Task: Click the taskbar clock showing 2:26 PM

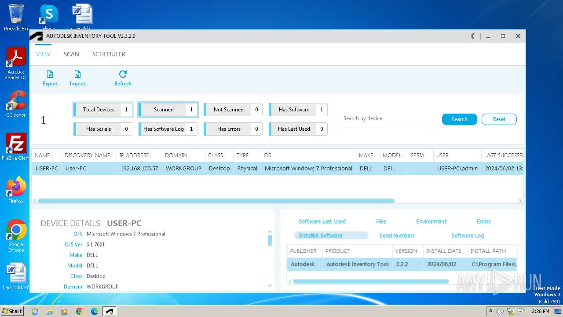Action: pyautogui.click(x=540, y=311)
